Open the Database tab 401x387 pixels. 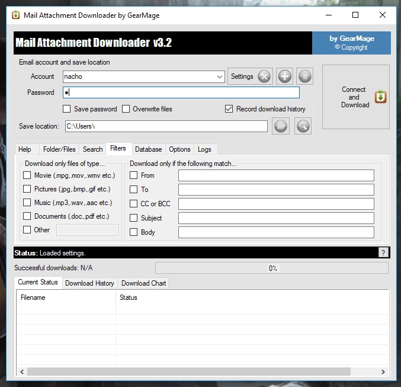(148, 149)
